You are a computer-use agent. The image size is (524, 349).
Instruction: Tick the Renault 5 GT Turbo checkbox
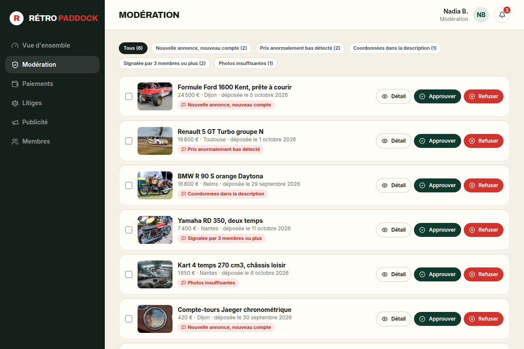129,141
